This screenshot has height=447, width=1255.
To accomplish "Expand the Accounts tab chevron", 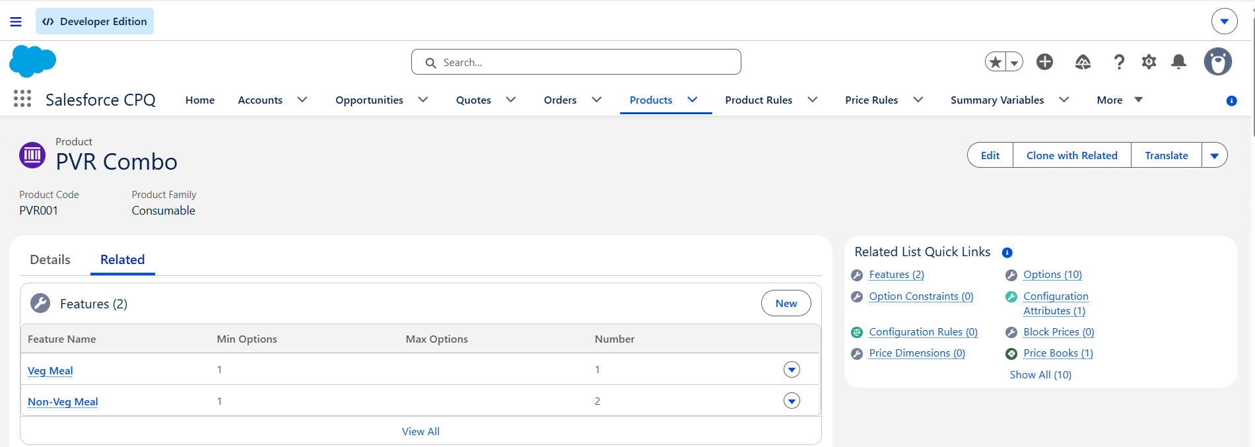I will [x=302, y=100].
